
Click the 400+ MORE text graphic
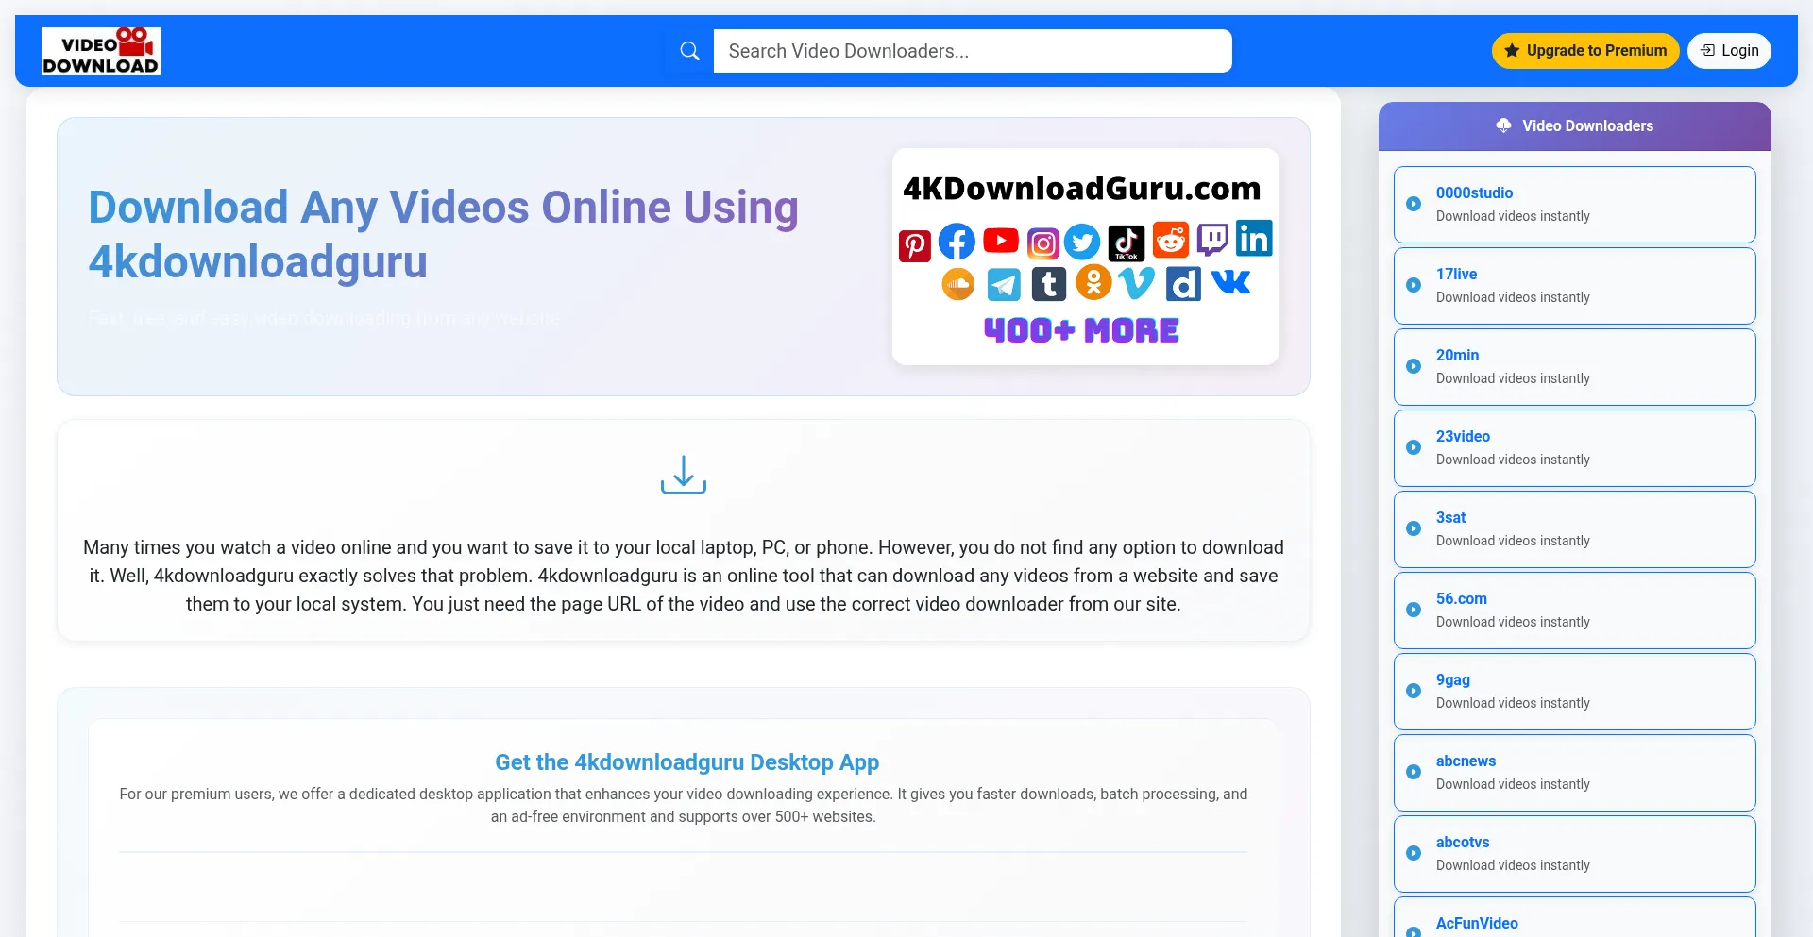pos(1081,330)
